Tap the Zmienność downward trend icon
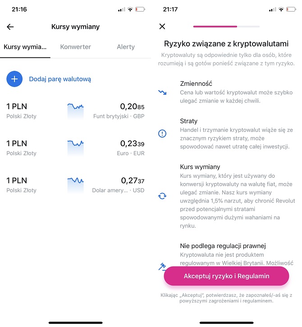This screenshot has width=302, height=327. coord(162,92)
